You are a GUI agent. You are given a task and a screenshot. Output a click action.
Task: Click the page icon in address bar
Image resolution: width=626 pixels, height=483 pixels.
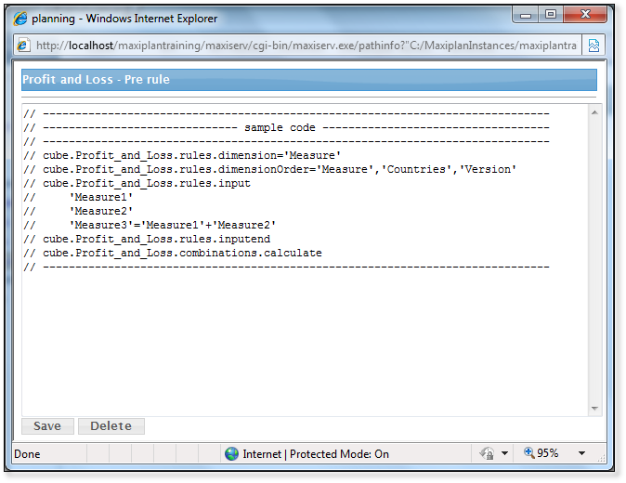(x=24, y=46)
